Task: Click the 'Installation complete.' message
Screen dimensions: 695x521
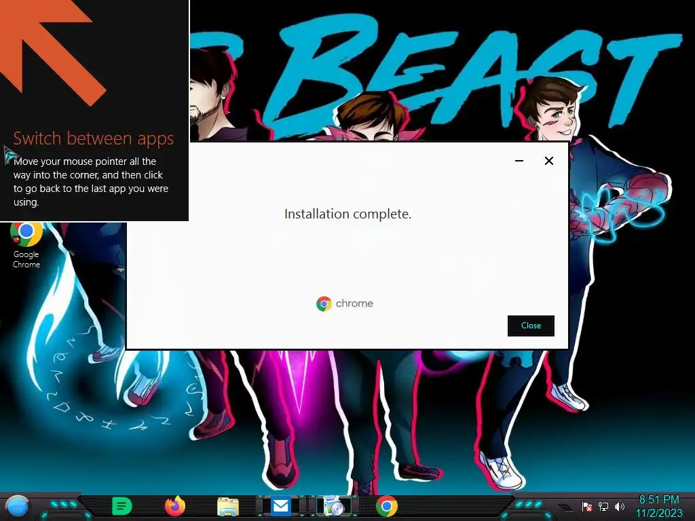Action: (x=348, y=214)
